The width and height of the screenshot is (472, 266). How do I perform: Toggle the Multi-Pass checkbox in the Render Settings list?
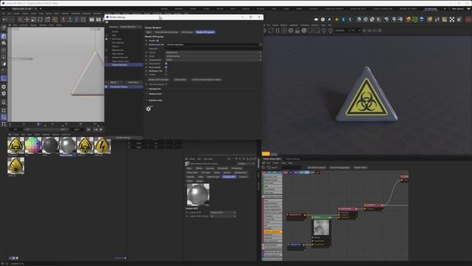106,39
